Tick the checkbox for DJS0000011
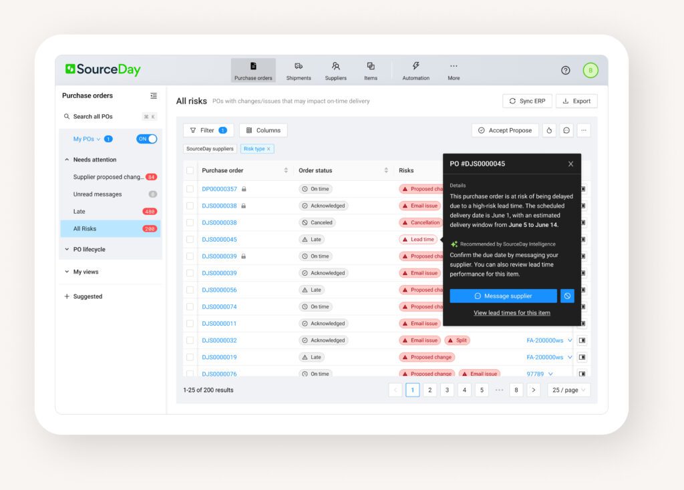 coord(190,324)
